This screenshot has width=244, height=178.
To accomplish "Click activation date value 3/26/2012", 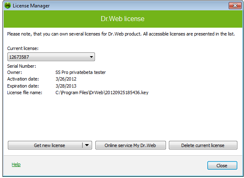I will click(66, 79).
